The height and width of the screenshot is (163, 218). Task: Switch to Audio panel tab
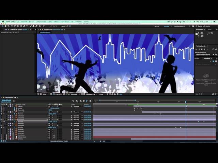209,30
